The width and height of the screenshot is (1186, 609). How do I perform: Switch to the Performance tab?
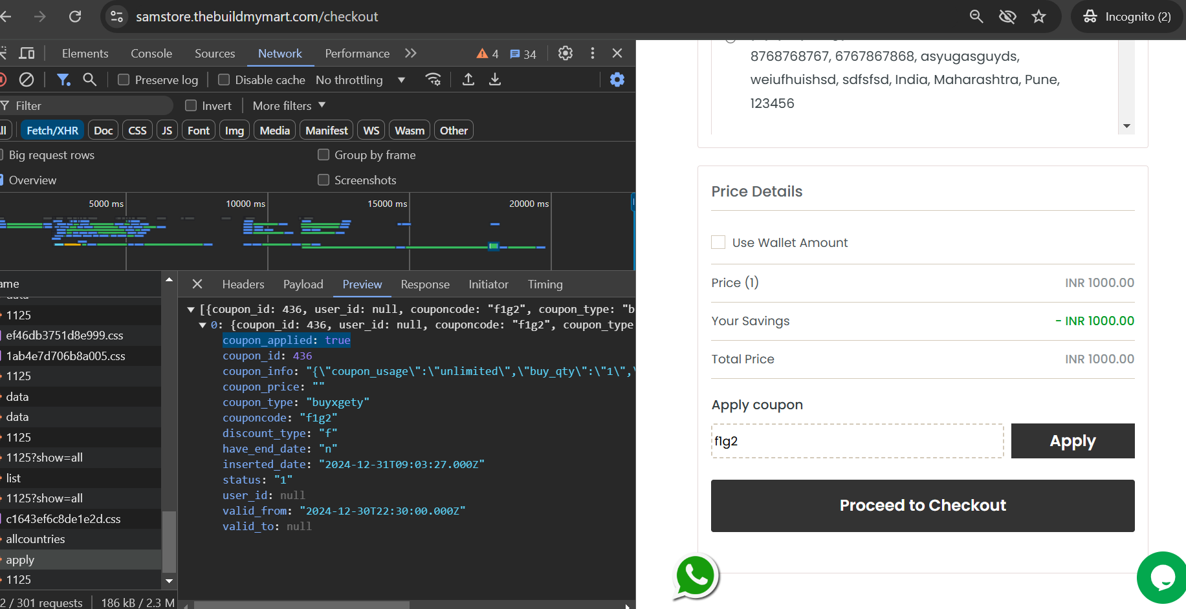coord(357,53)
